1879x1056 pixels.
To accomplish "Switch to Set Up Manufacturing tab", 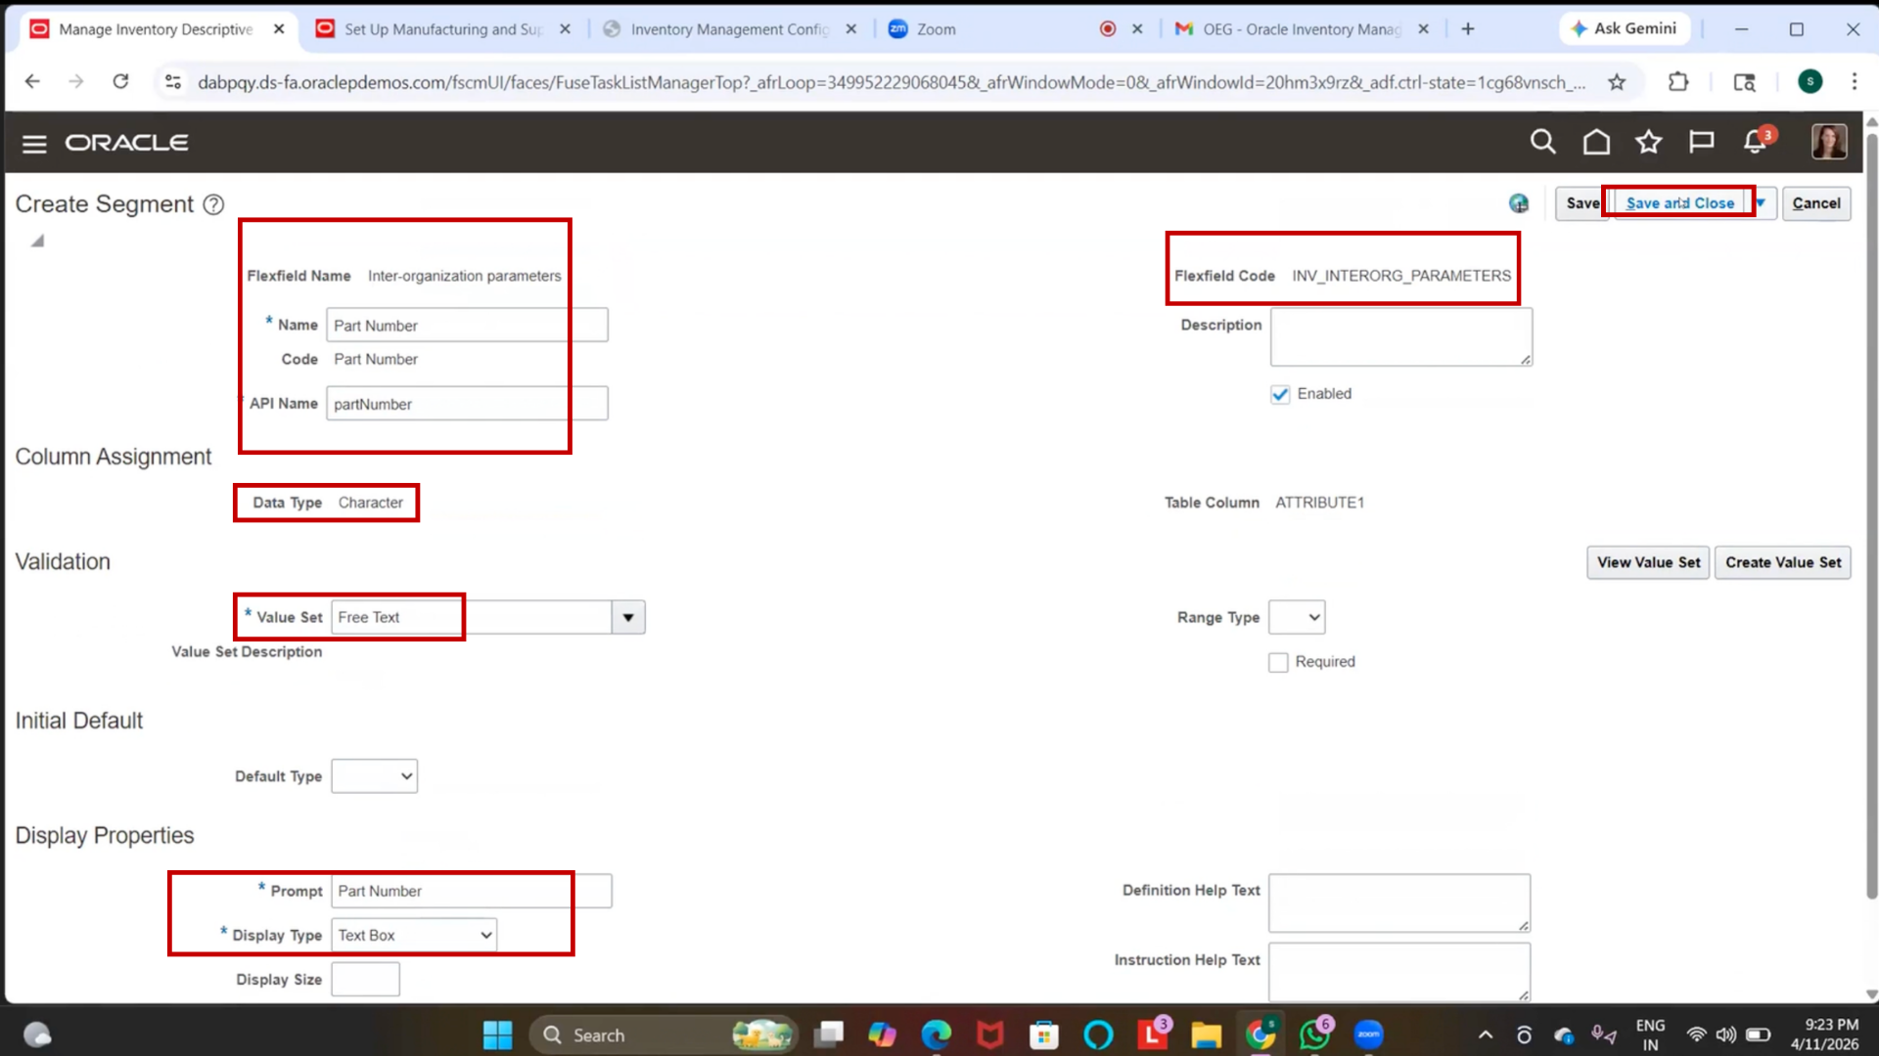I will (442, 29).
